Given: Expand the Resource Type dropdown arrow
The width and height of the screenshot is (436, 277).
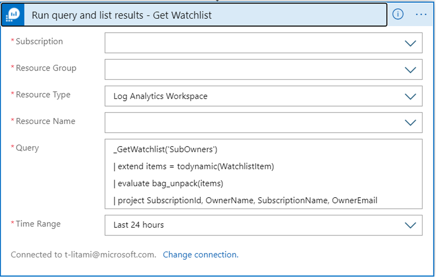Looking at the screenshot, I should (x=410, y=96).
